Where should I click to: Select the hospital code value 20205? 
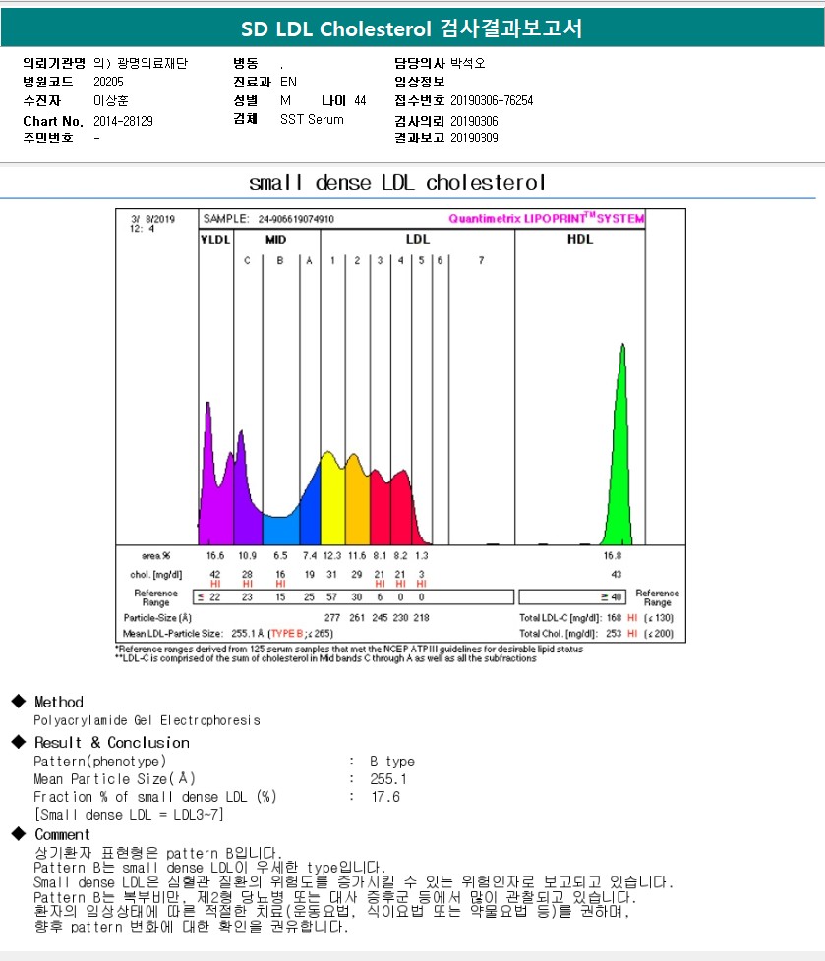[108, 82]
